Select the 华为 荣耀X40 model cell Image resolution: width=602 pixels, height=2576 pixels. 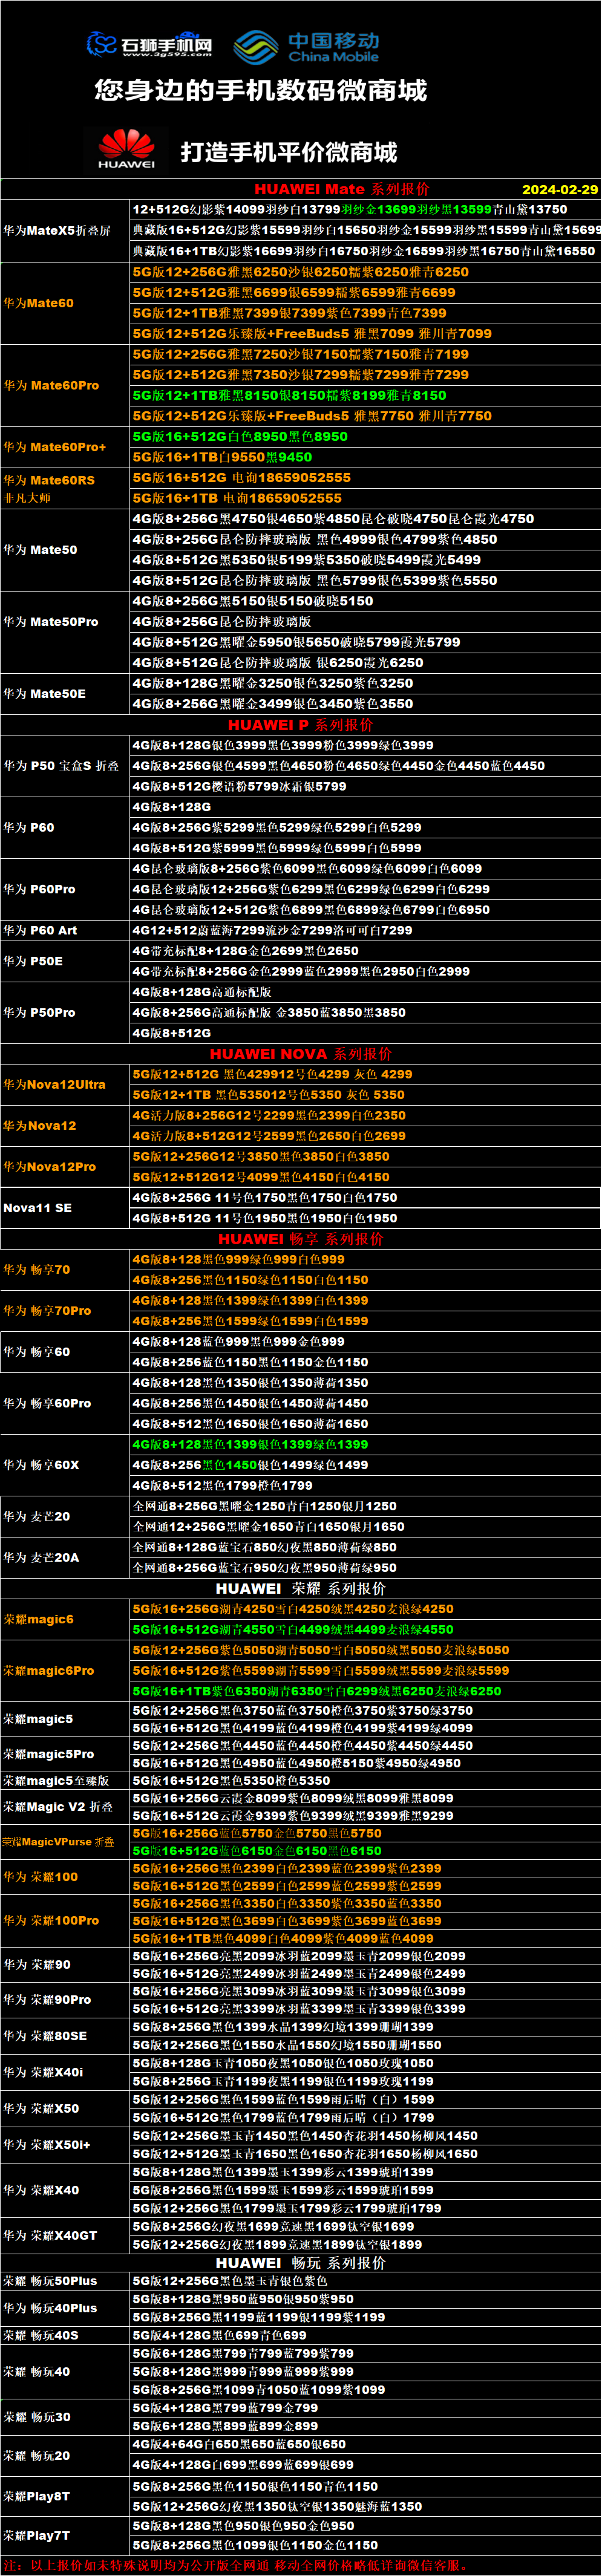(66, 2189)
